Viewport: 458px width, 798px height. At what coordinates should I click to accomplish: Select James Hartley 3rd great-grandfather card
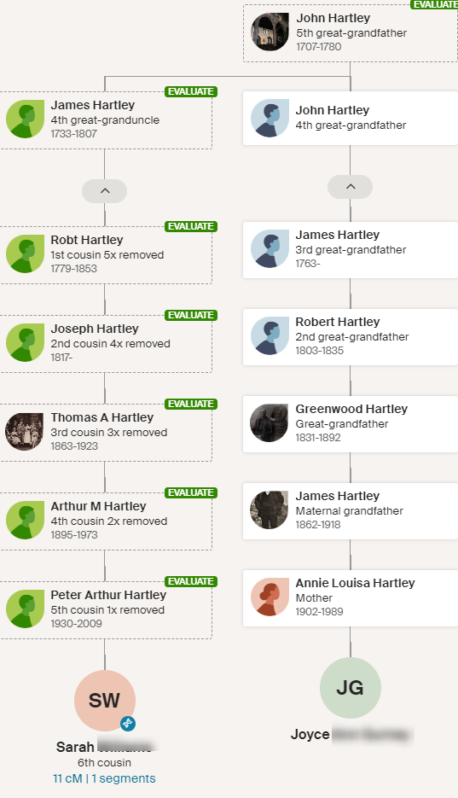(351, 250)
